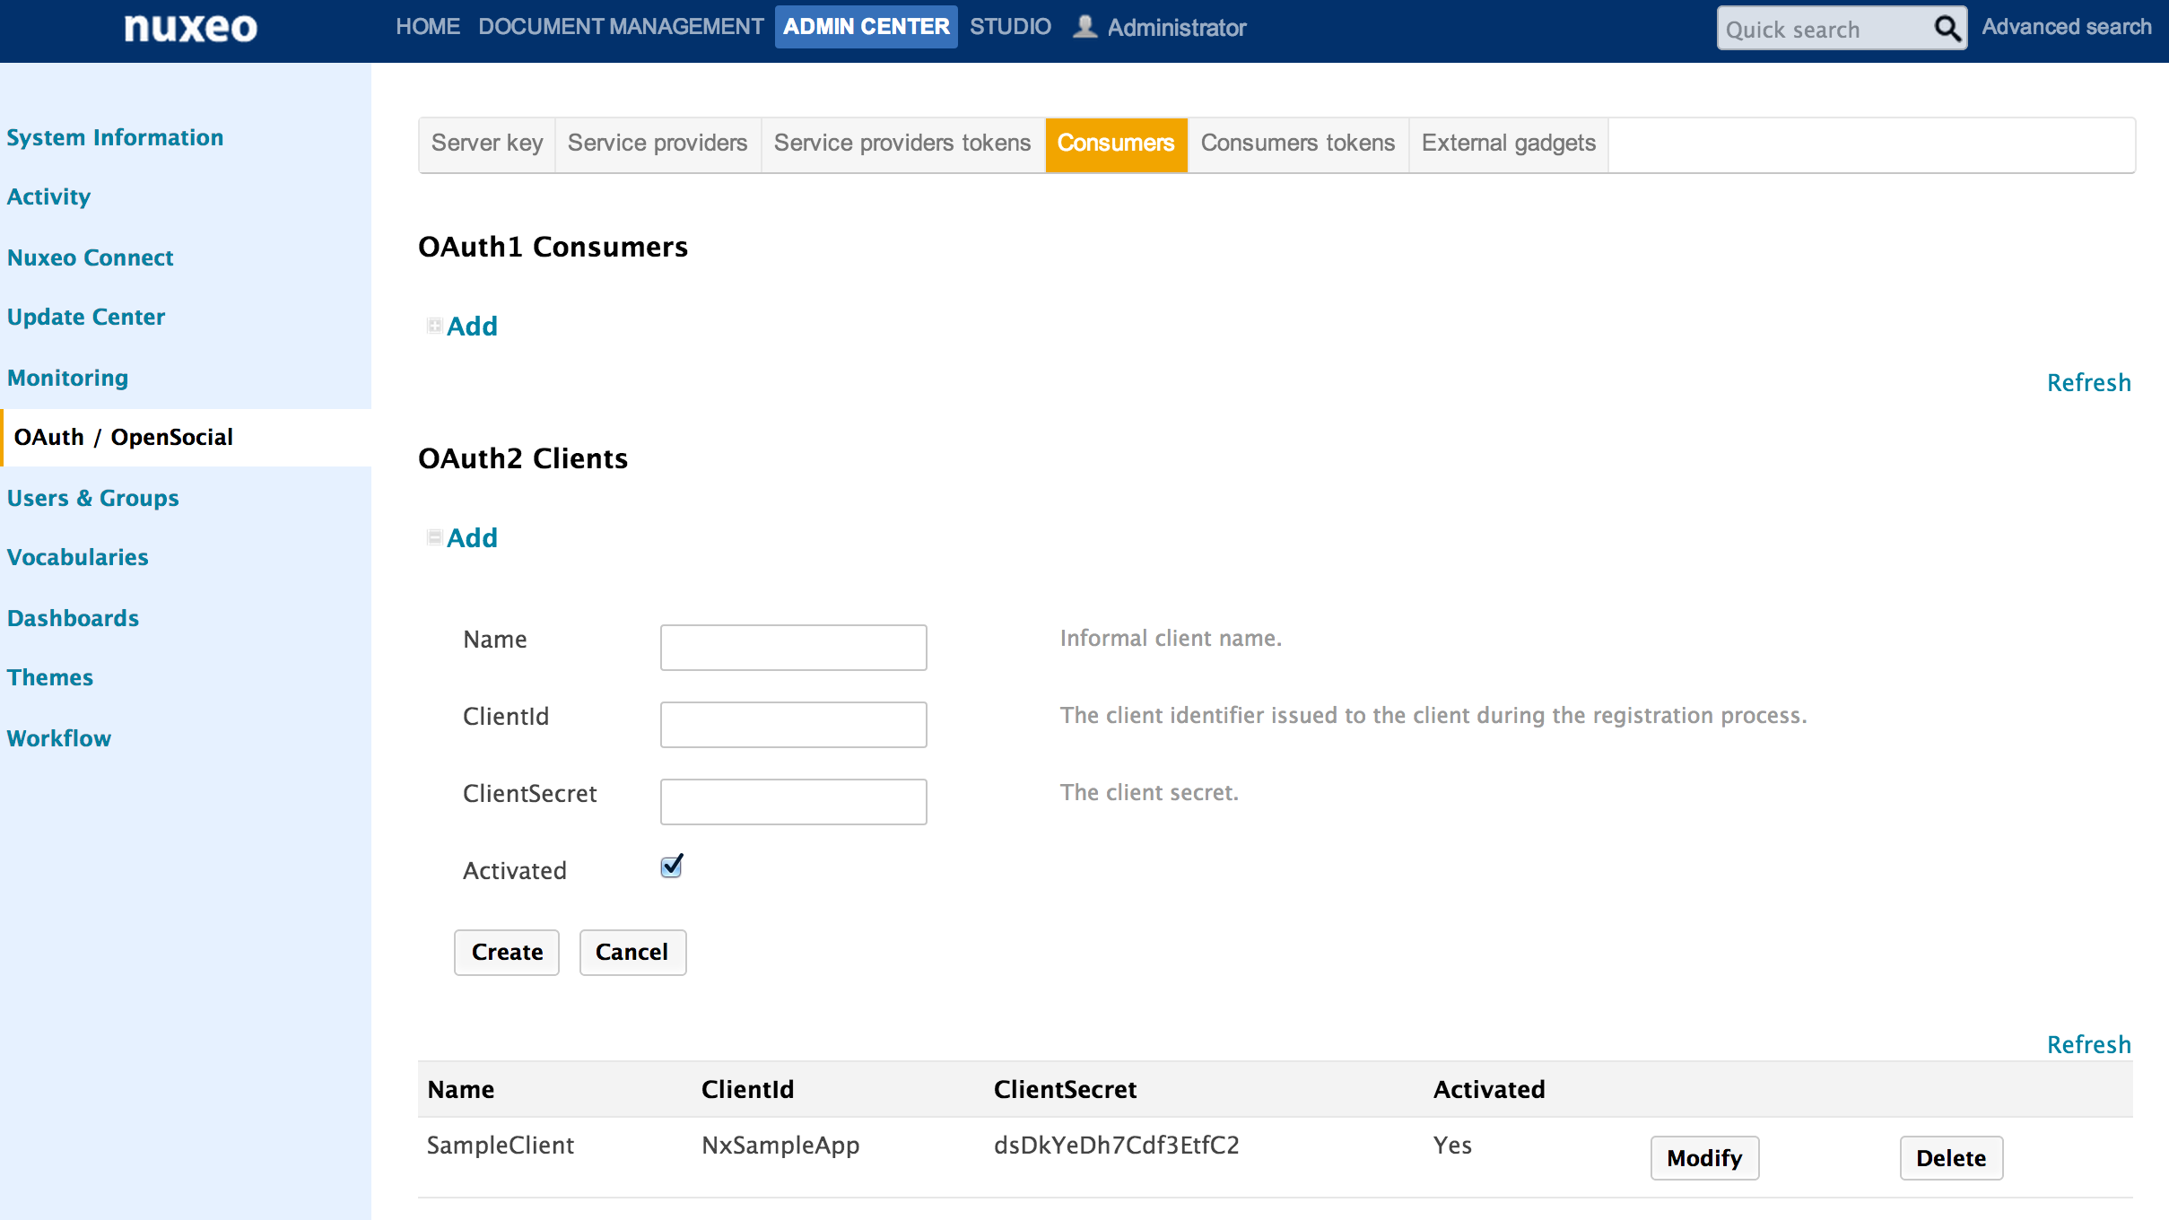This screenshot has height=1220, width=2169.
Task: Open System Information in the sidebar
Action: [x=115, y=137]
